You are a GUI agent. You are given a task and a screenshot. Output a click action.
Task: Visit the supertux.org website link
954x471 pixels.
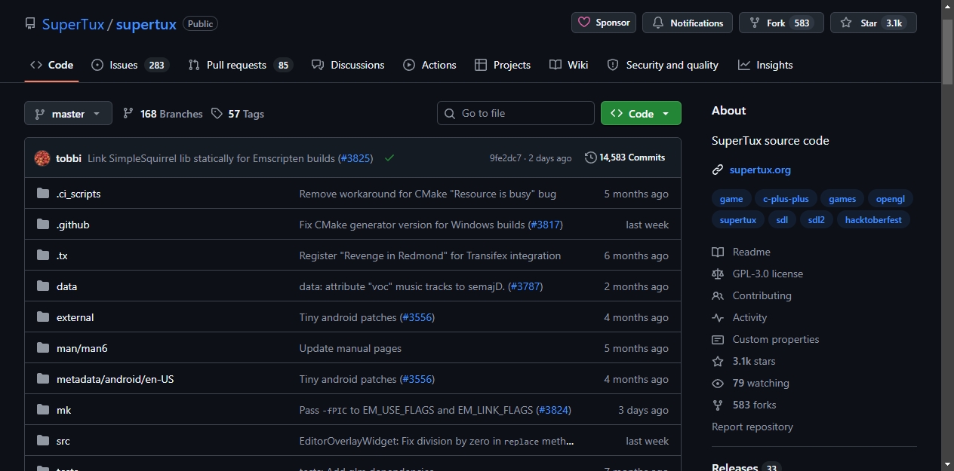760,170
